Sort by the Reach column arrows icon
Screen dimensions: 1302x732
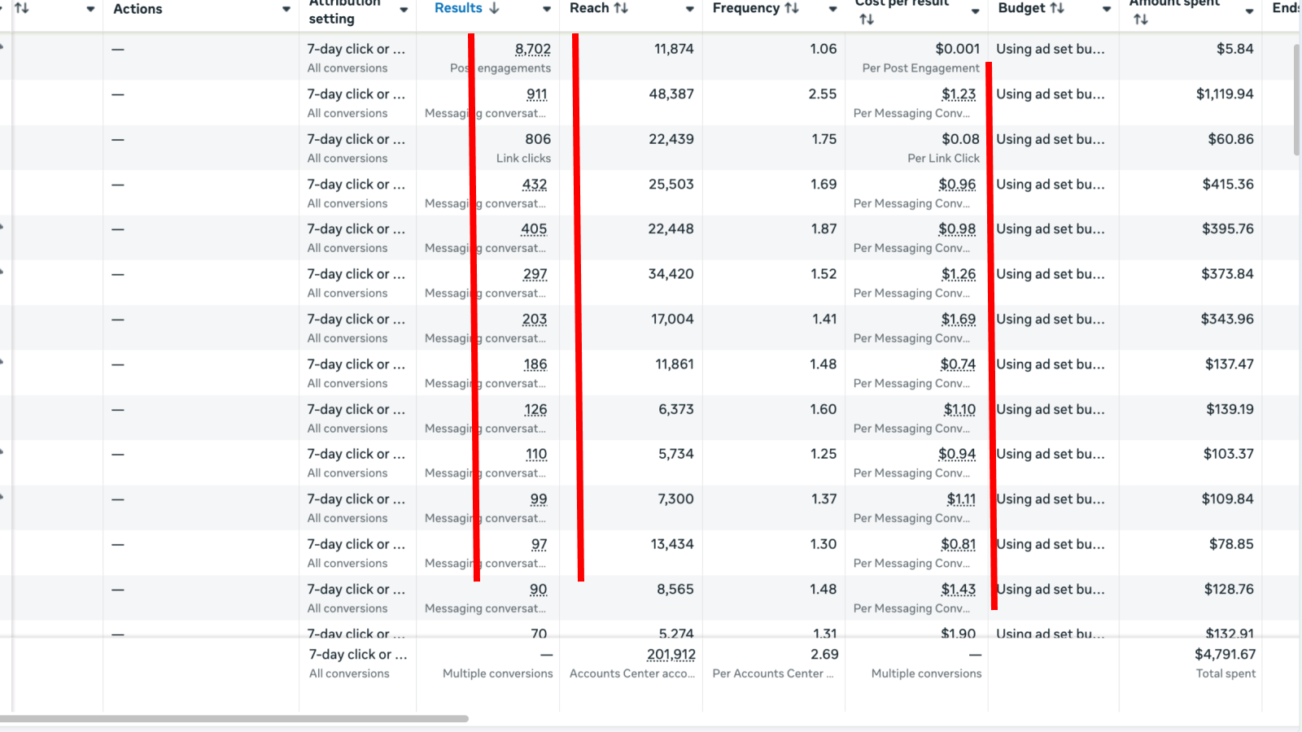(621, 8)
